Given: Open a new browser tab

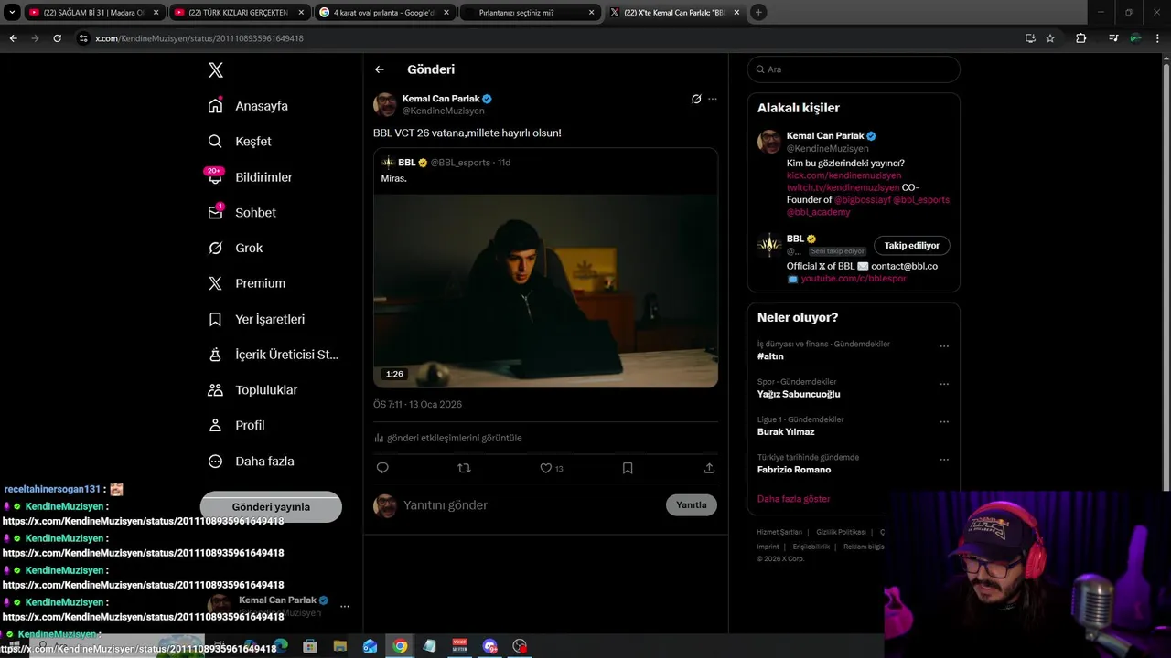Looking at the screenshot, I should [758, 13].
